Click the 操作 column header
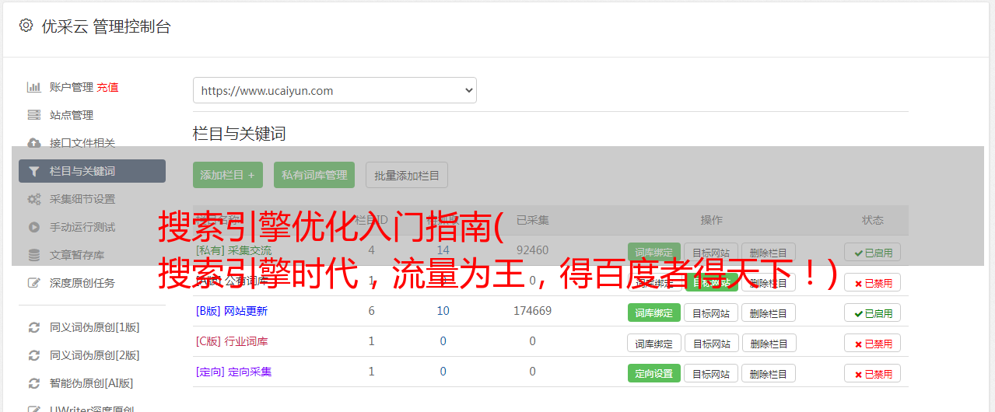The width and height of the screenshot is (995, 412). (711, 220)
